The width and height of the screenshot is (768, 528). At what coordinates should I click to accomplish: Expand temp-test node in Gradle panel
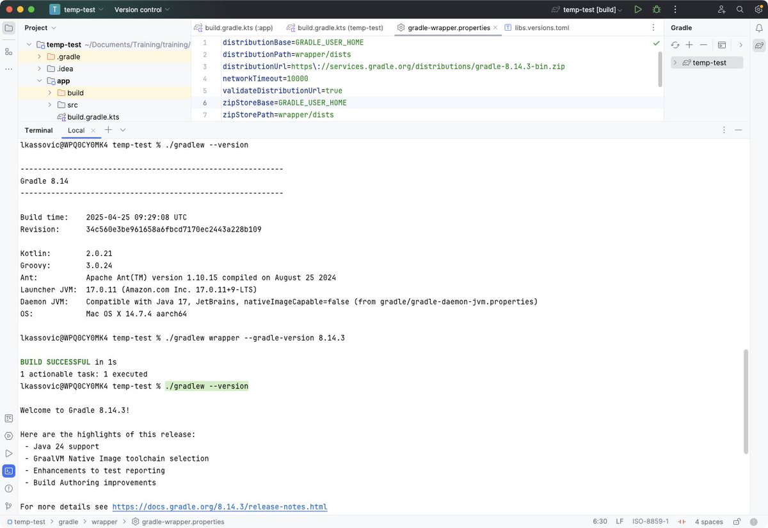[x=675, y=63]
